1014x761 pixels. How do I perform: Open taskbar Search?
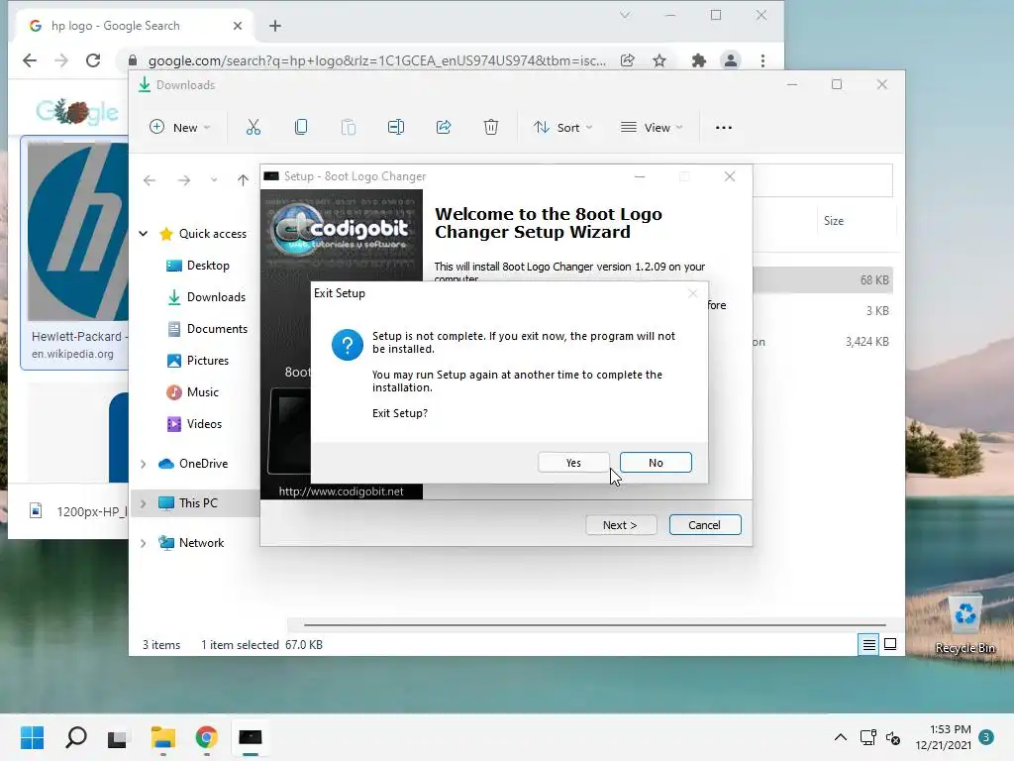(x=76, y=737)
